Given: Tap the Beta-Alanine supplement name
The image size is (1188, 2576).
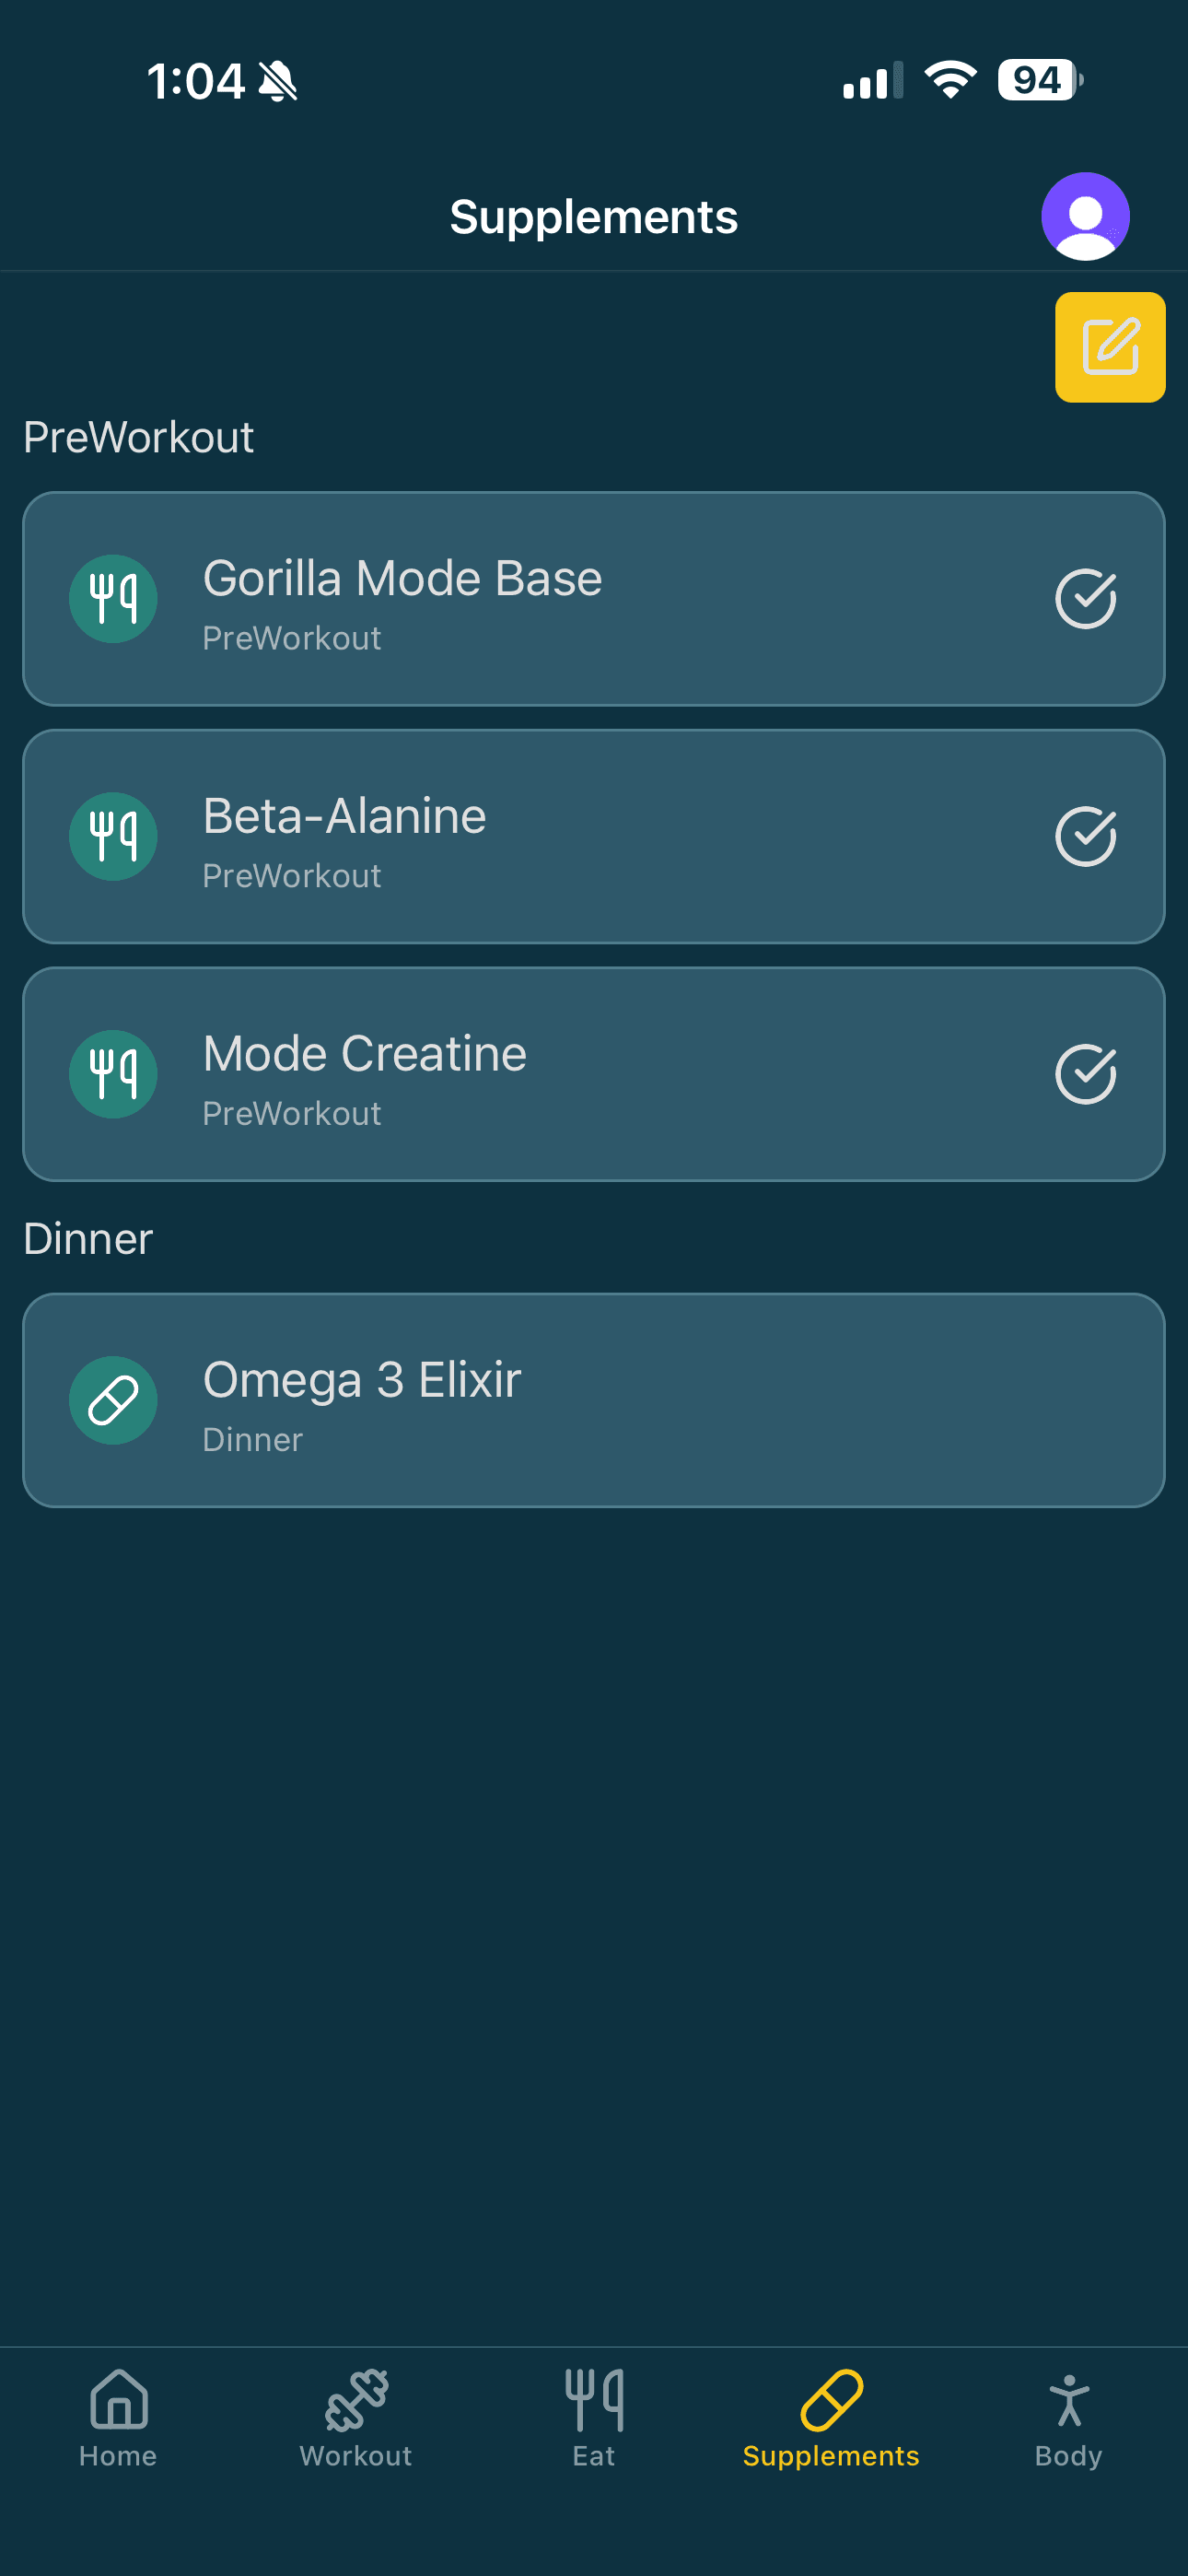Looking at the screenshot, I should click(x=344, y=816).
